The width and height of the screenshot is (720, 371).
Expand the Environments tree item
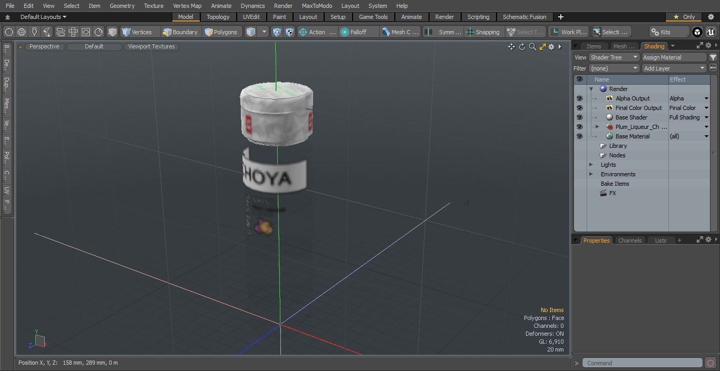(x=591, y=174)
